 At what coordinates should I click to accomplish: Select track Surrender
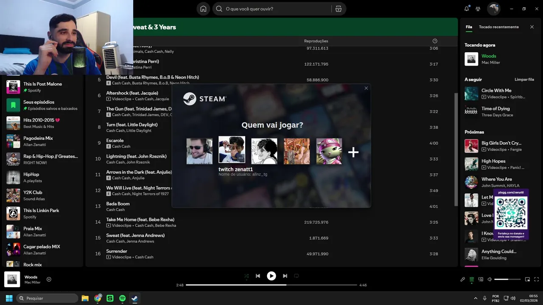117,251
